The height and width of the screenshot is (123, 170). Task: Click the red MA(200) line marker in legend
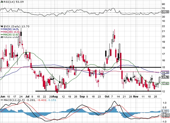pyautogui.click(x=2, y=32)
